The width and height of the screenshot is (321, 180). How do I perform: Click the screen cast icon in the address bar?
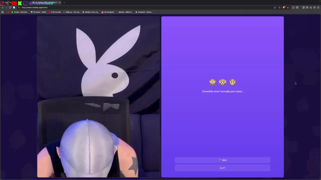click(275, 7)
